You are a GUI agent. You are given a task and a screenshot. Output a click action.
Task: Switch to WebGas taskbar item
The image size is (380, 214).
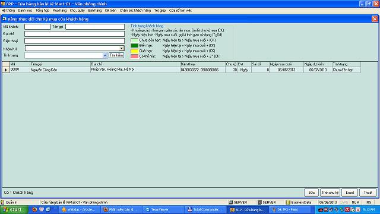click(79, 210)
